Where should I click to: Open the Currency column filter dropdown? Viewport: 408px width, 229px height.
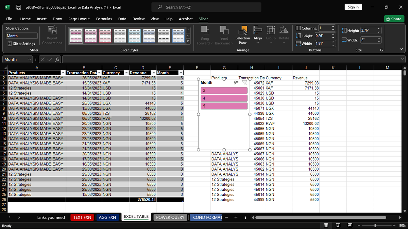126,73
